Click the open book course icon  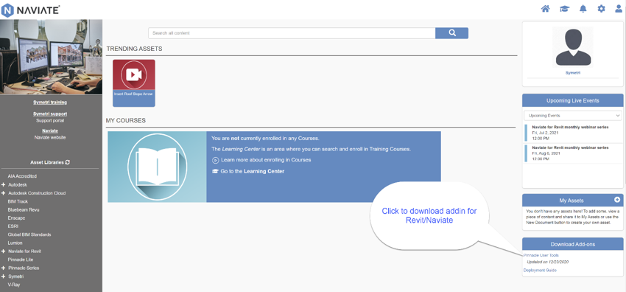[157, 167]
